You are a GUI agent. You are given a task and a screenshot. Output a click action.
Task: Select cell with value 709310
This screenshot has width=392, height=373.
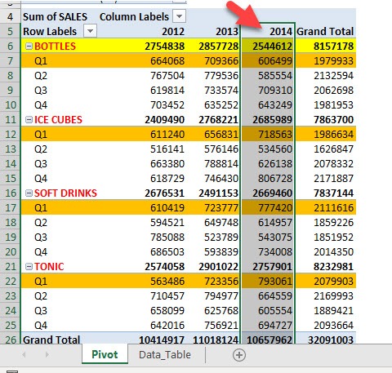[x=275, y=91]
